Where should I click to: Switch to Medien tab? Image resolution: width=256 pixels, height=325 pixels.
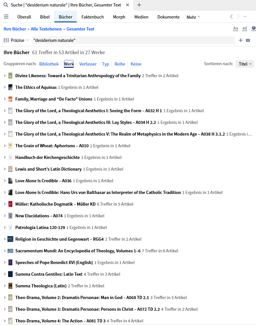coord(141,17)
